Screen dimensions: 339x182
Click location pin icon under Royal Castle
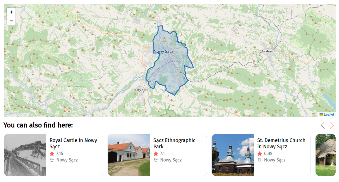[x=52, y=160]
